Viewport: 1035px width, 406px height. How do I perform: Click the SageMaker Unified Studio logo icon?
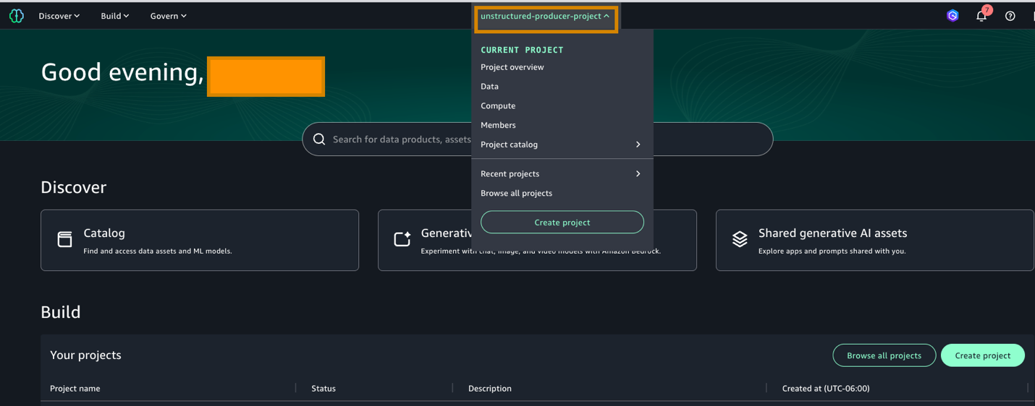click(x=16, y=16)
